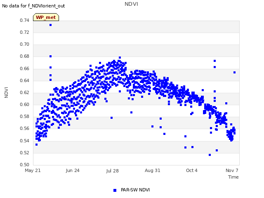Image resolution: width=264 pixels, height=198 pixels.
Task: Click the isolated point near Nov 7 at 0.654
Action: (234, 73)
